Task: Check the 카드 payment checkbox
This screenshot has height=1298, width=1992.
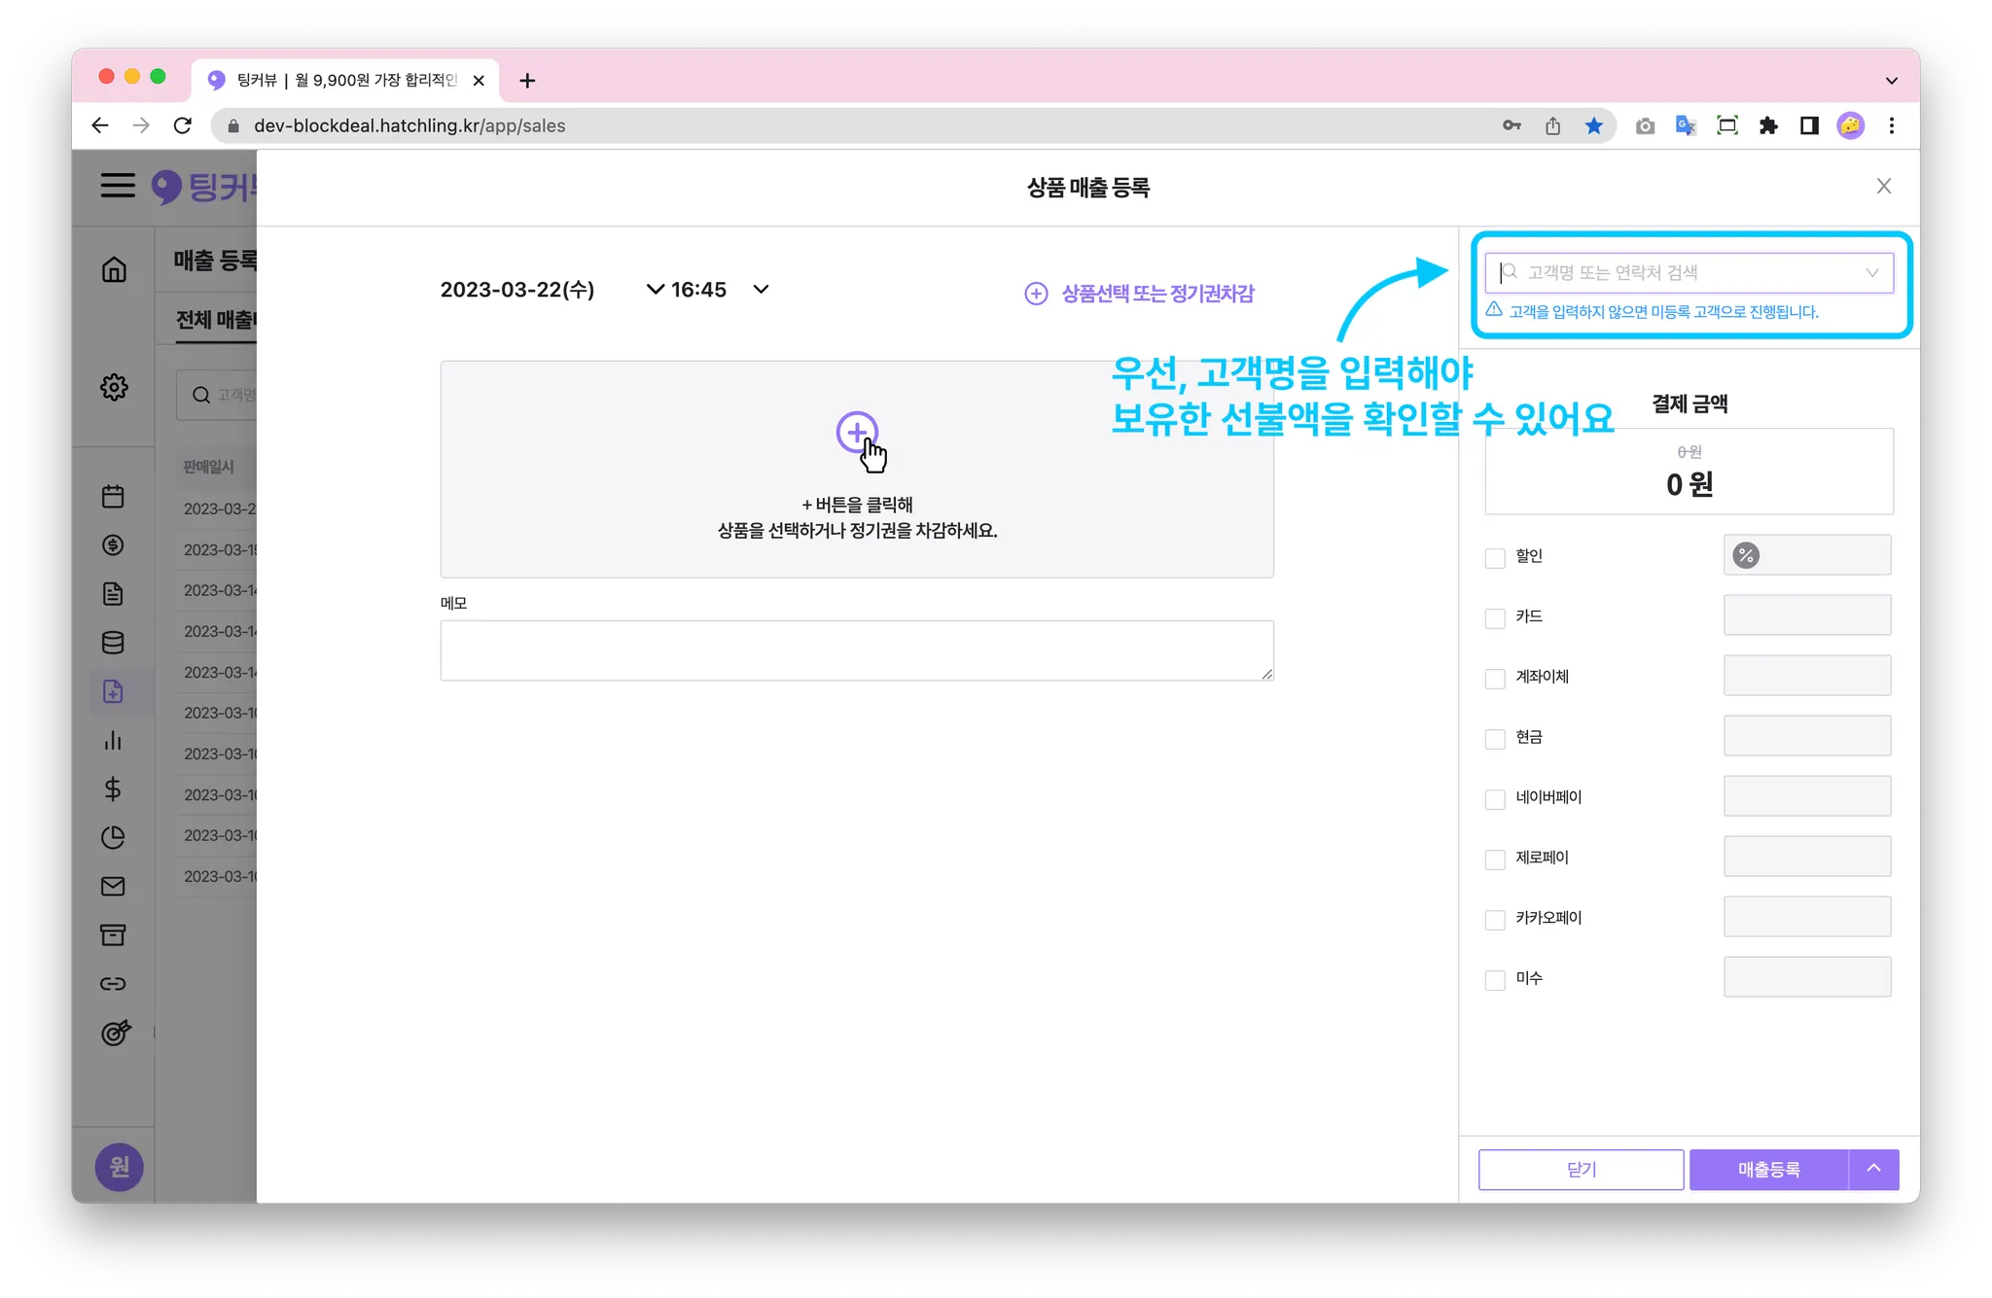Action: [1495, 617]
